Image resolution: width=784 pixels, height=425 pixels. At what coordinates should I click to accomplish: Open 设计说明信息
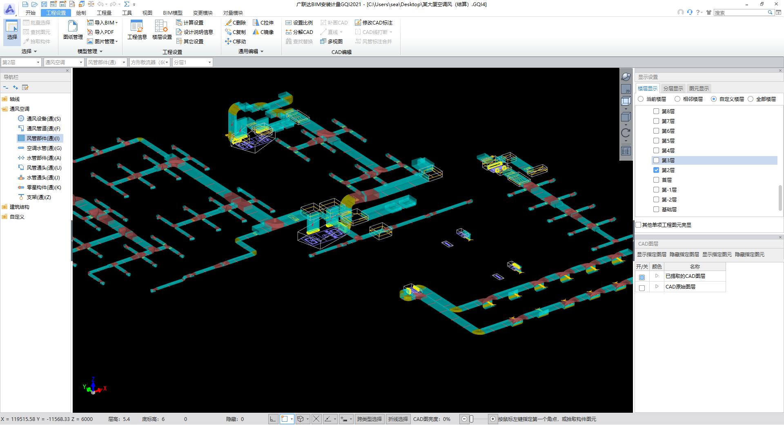coord(194,32)
